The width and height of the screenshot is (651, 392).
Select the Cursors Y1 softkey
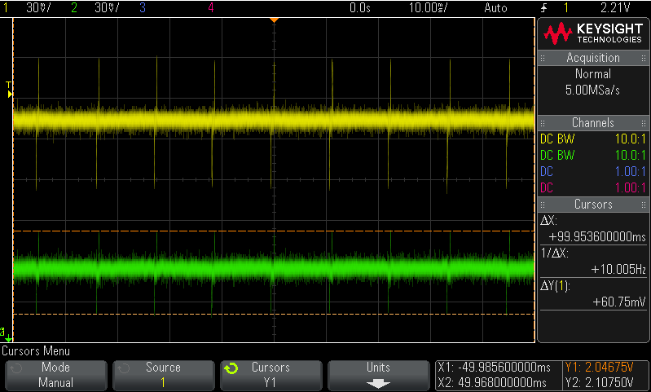point(271,376)
